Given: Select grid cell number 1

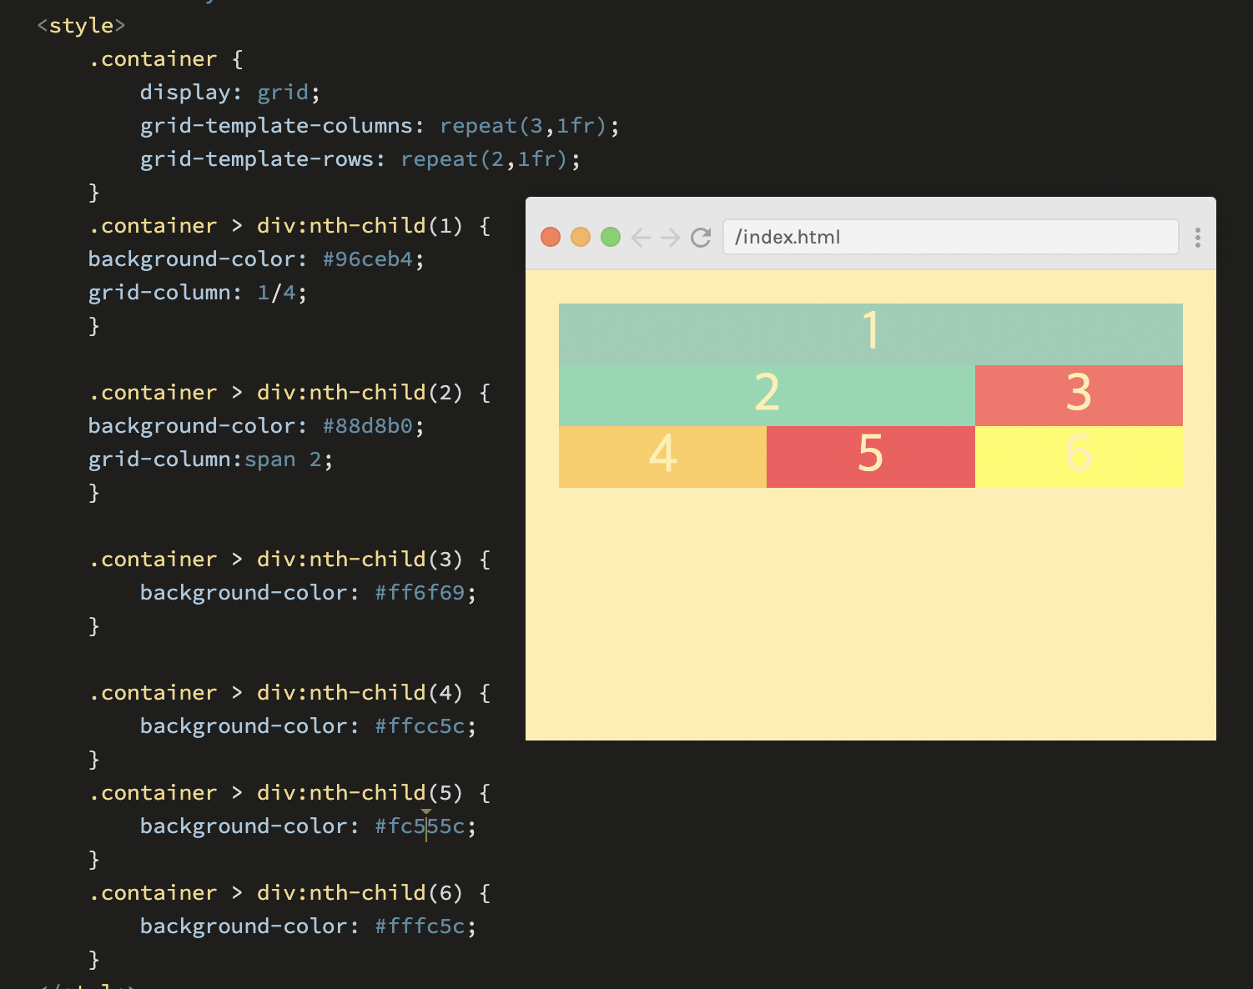Looking at the screenshot, I should tap(870, 332).
